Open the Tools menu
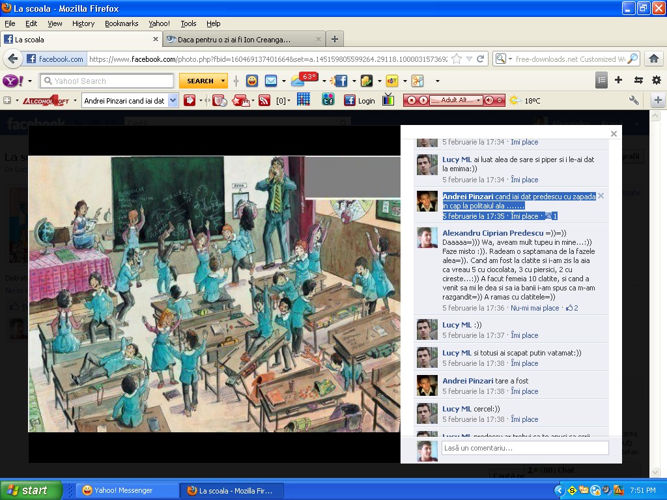 pyautogui.click(x=188, y=23)
